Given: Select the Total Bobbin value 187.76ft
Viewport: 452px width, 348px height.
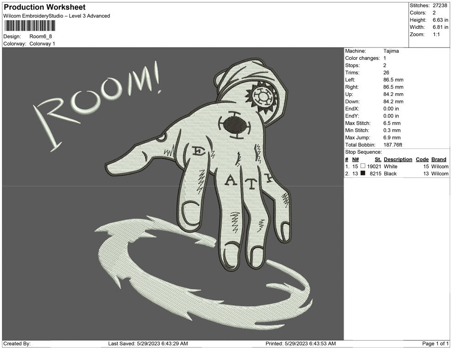Looking at the screenshot, I should 393,145.
